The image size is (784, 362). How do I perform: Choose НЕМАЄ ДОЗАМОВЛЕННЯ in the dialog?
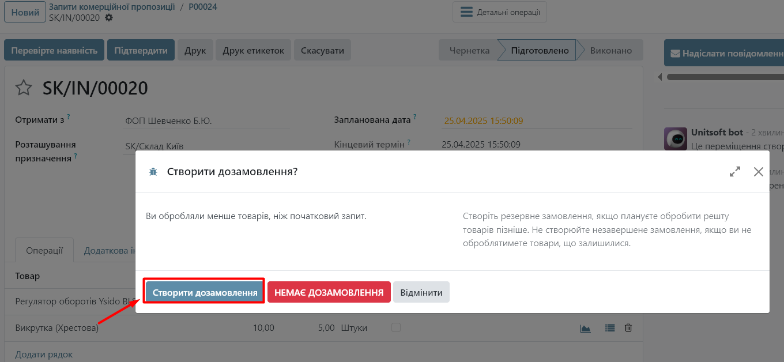(x=329, y=292)
